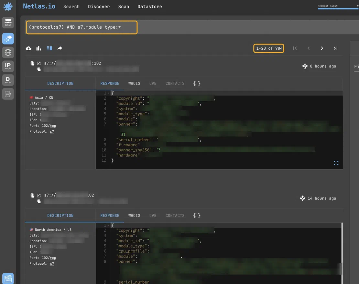The image size is (359, 284).
Task: Open the certificates sidebar icon
Action: coord(8,94)
